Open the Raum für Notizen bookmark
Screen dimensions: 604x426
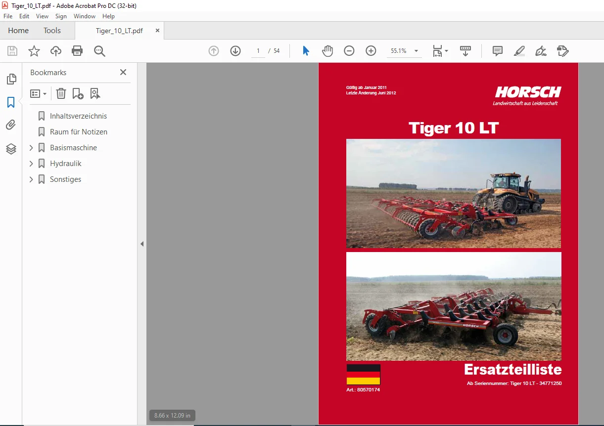(79, 132)
